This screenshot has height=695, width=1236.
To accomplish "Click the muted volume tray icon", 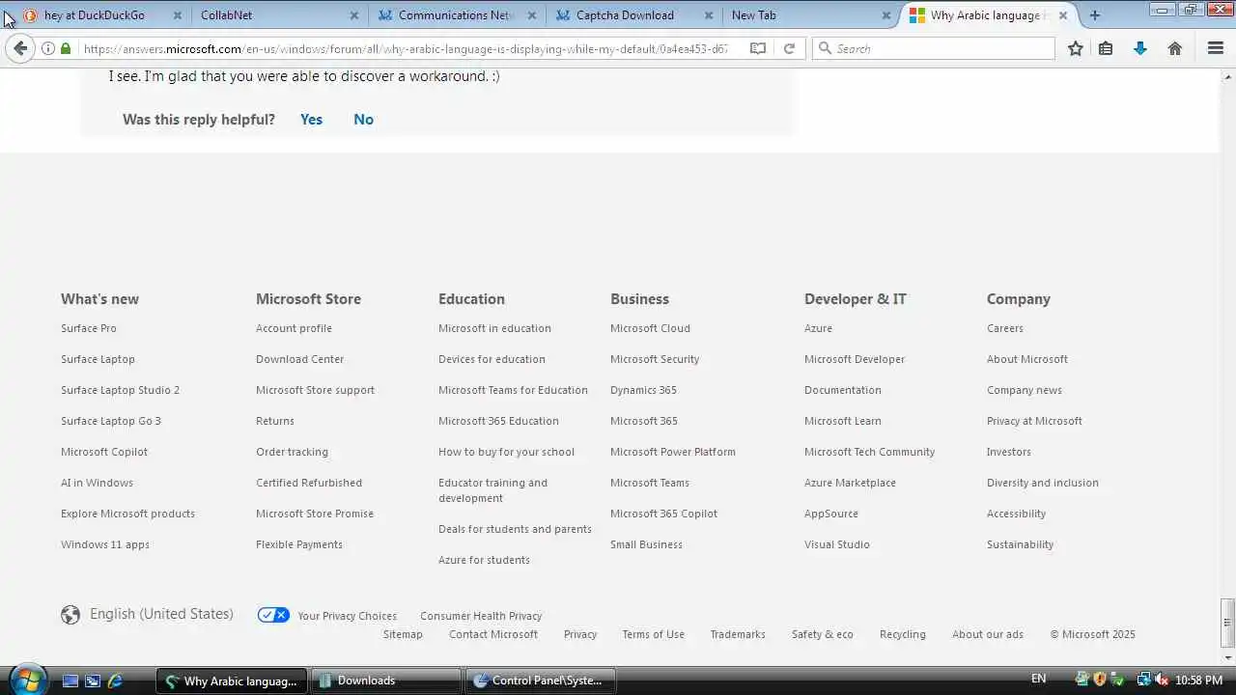I will click(x=1161, y=680).
